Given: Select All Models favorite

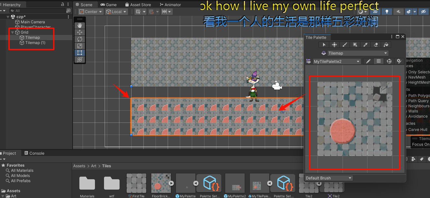Looking at the screenshot, I should pos(20,176).
